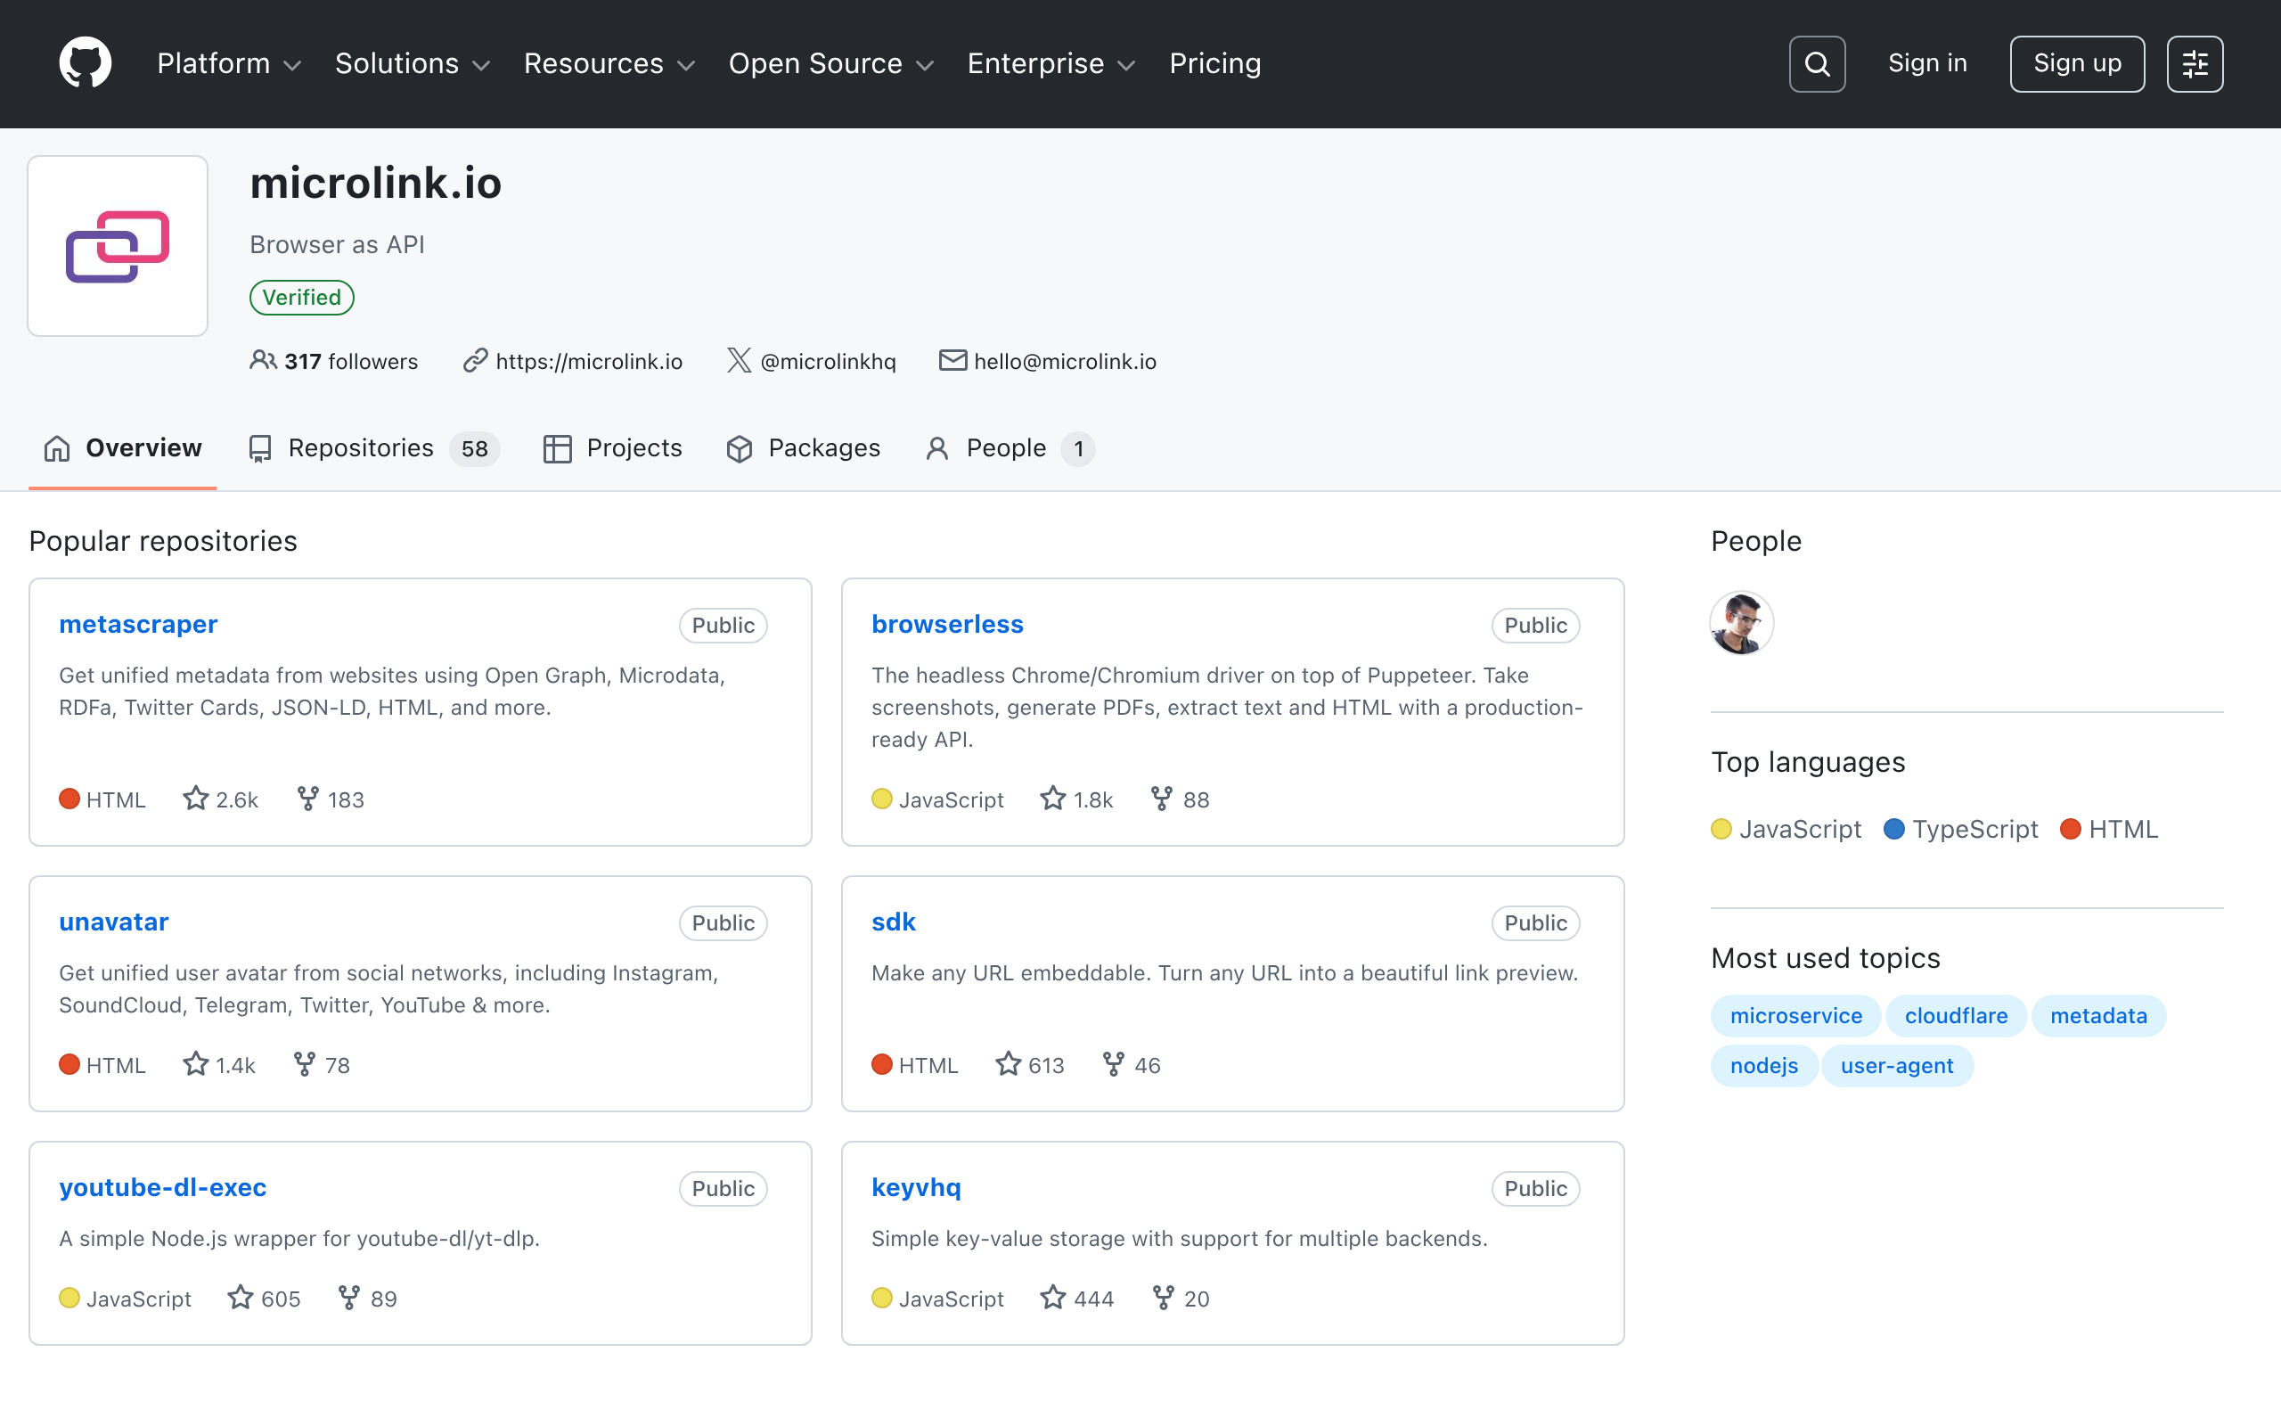2281x1426 pixels.
Task: Click the Sign up button
Action: (x=2076, y=63)
